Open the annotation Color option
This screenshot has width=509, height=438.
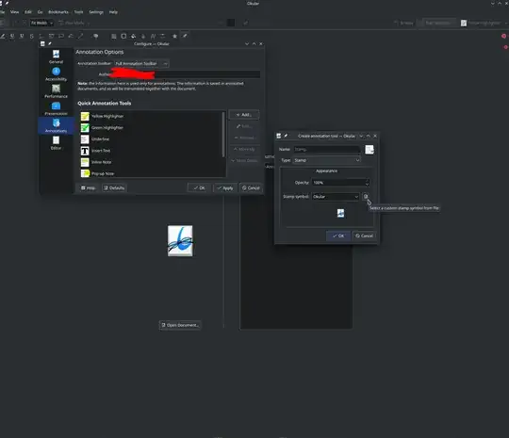[123, 36]
